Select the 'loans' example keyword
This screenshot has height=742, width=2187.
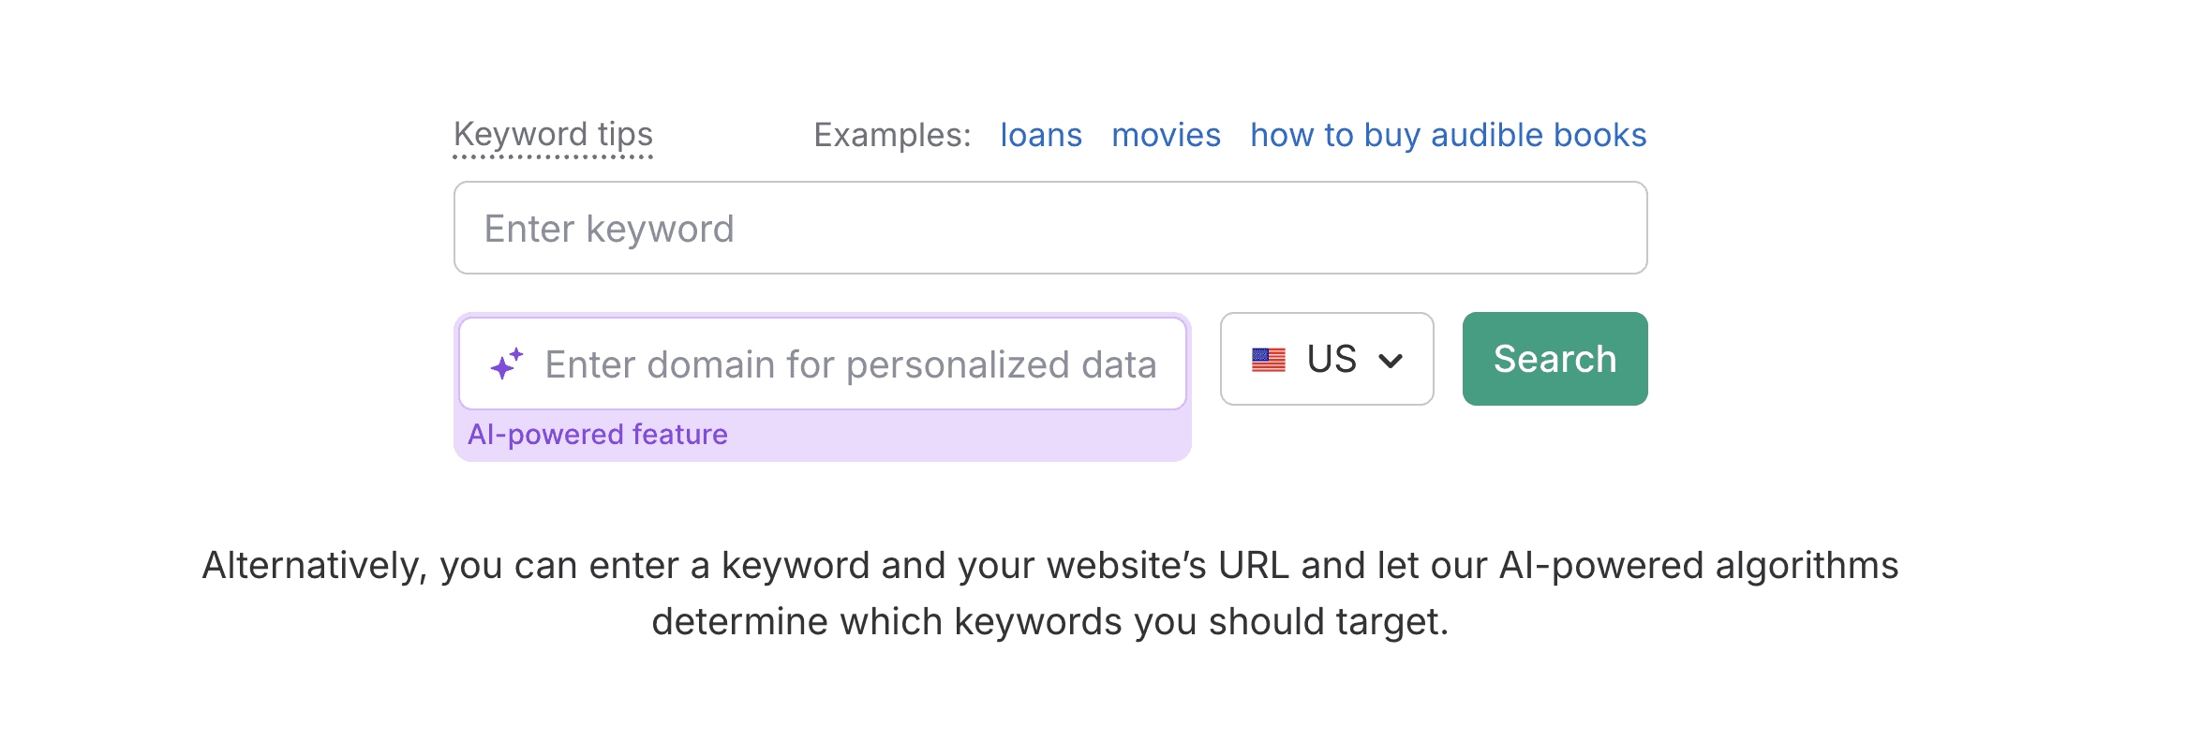pos(1041,135)
